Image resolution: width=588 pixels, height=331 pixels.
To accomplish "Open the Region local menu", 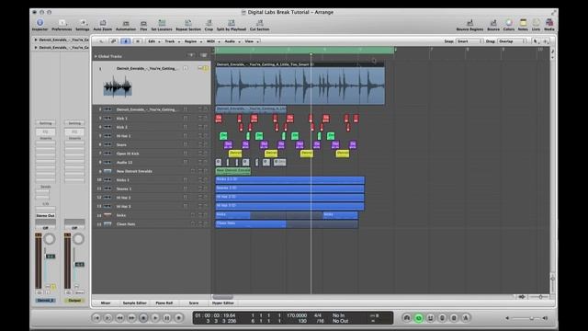I will (x=193, y=41).
